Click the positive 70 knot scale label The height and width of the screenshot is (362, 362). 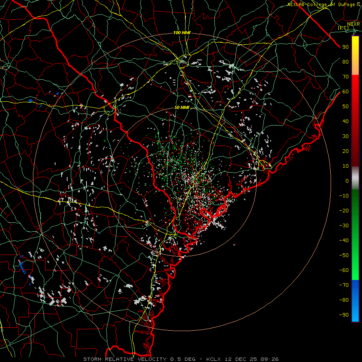click(346, 77)
